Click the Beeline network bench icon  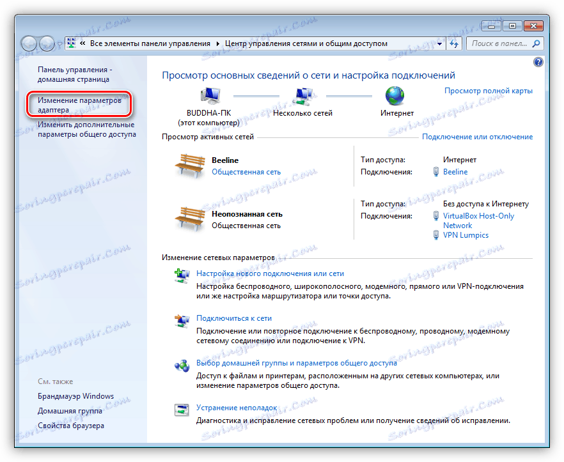[x=190, y=166]
